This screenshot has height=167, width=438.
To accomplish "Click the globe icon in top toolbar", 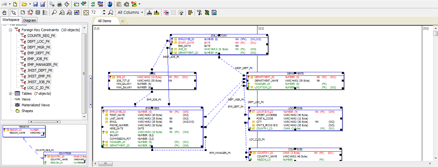I will (110, 4).
